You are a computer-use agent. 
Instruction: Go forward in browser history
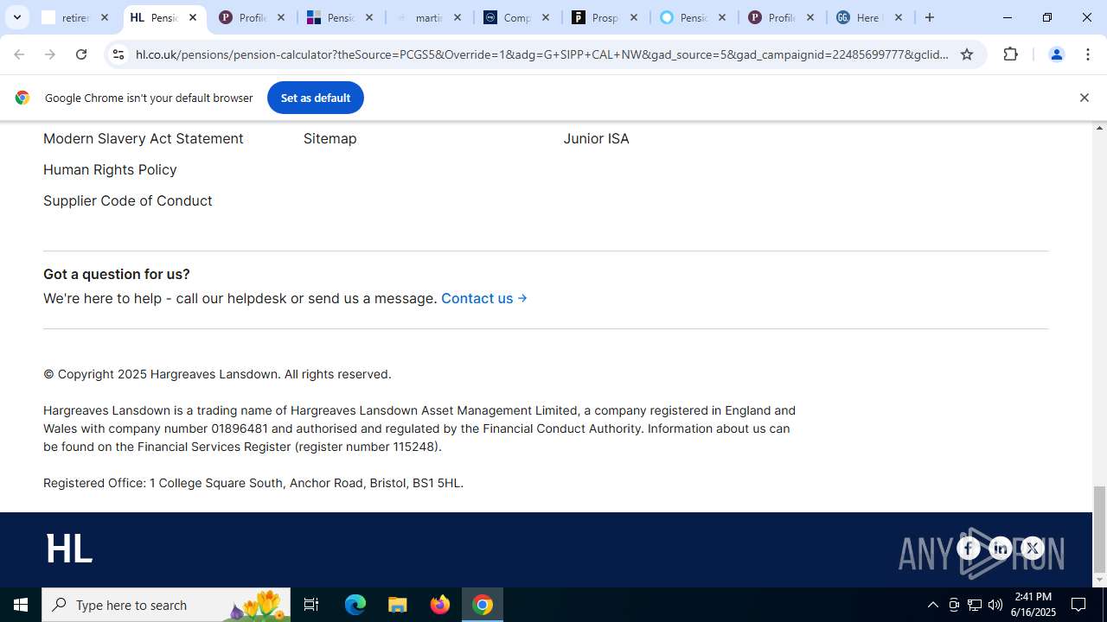[x=50, y=54]
